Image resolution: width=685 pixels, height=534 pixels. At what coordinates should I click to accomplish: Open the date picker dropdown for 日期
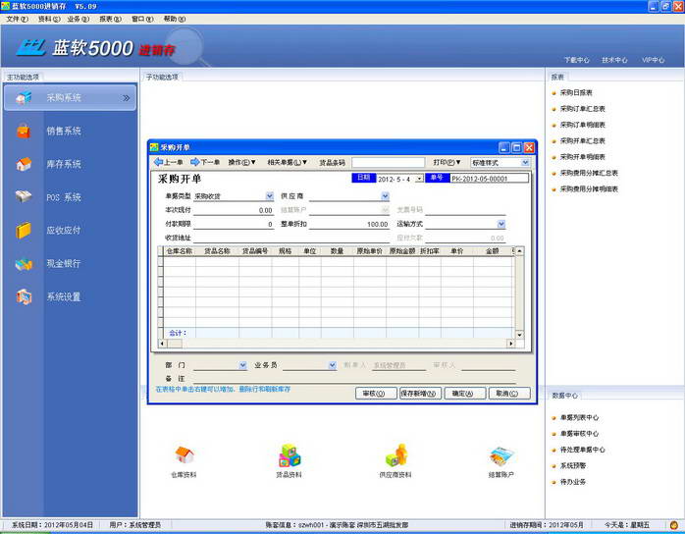[x=419, y=179]
